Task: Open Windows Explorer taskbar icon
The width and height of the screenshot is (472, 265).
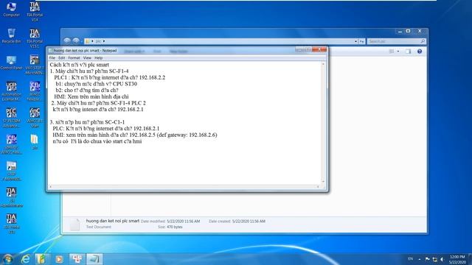Action: [41, 259]
